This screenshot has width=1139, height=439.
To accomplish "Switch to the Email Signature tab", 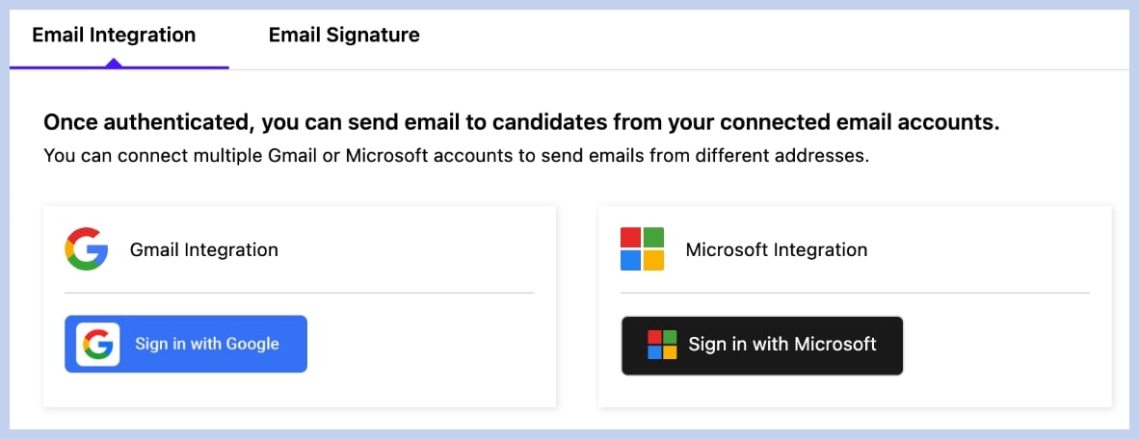I will [x=344, y=36].
